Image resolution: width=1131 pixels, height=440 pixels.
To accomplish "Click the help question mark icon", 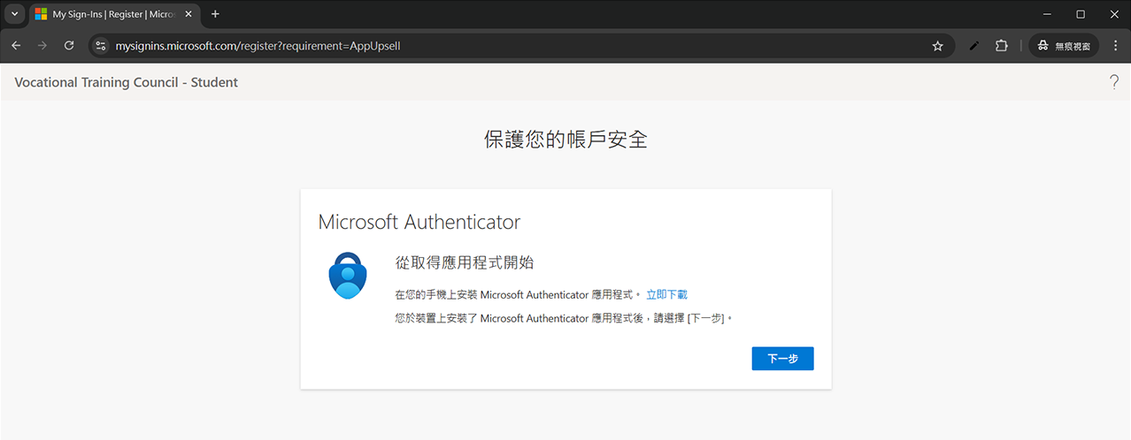I will point(1114,82).
